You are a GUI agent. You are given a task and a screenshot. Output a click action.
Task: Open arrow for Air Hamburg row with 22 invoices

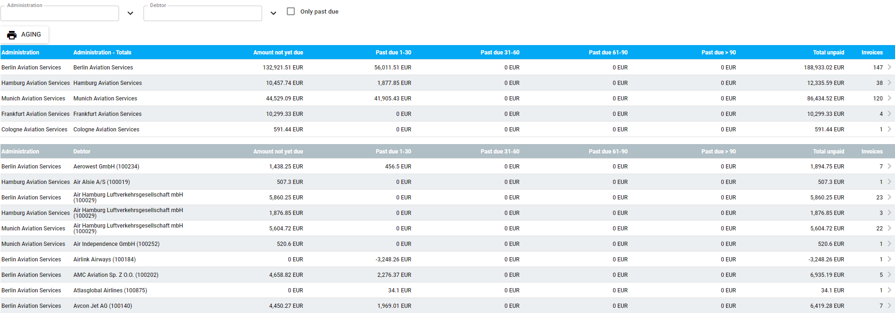click(x=889, y=228)
